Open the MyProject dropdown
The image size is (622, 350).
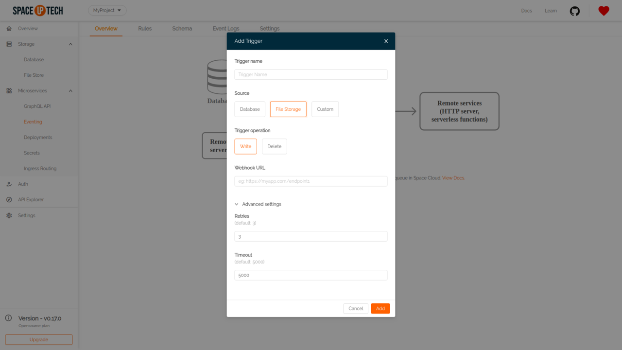click(107, 10)
